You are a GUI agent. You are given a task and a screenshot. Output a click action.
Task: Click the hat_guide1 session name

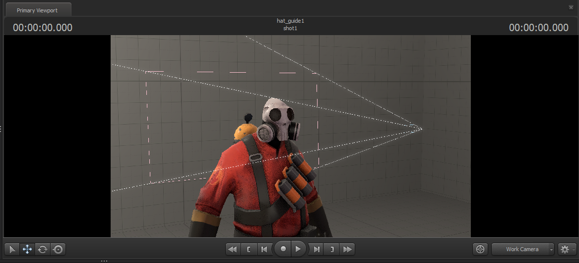pos(290,21)
